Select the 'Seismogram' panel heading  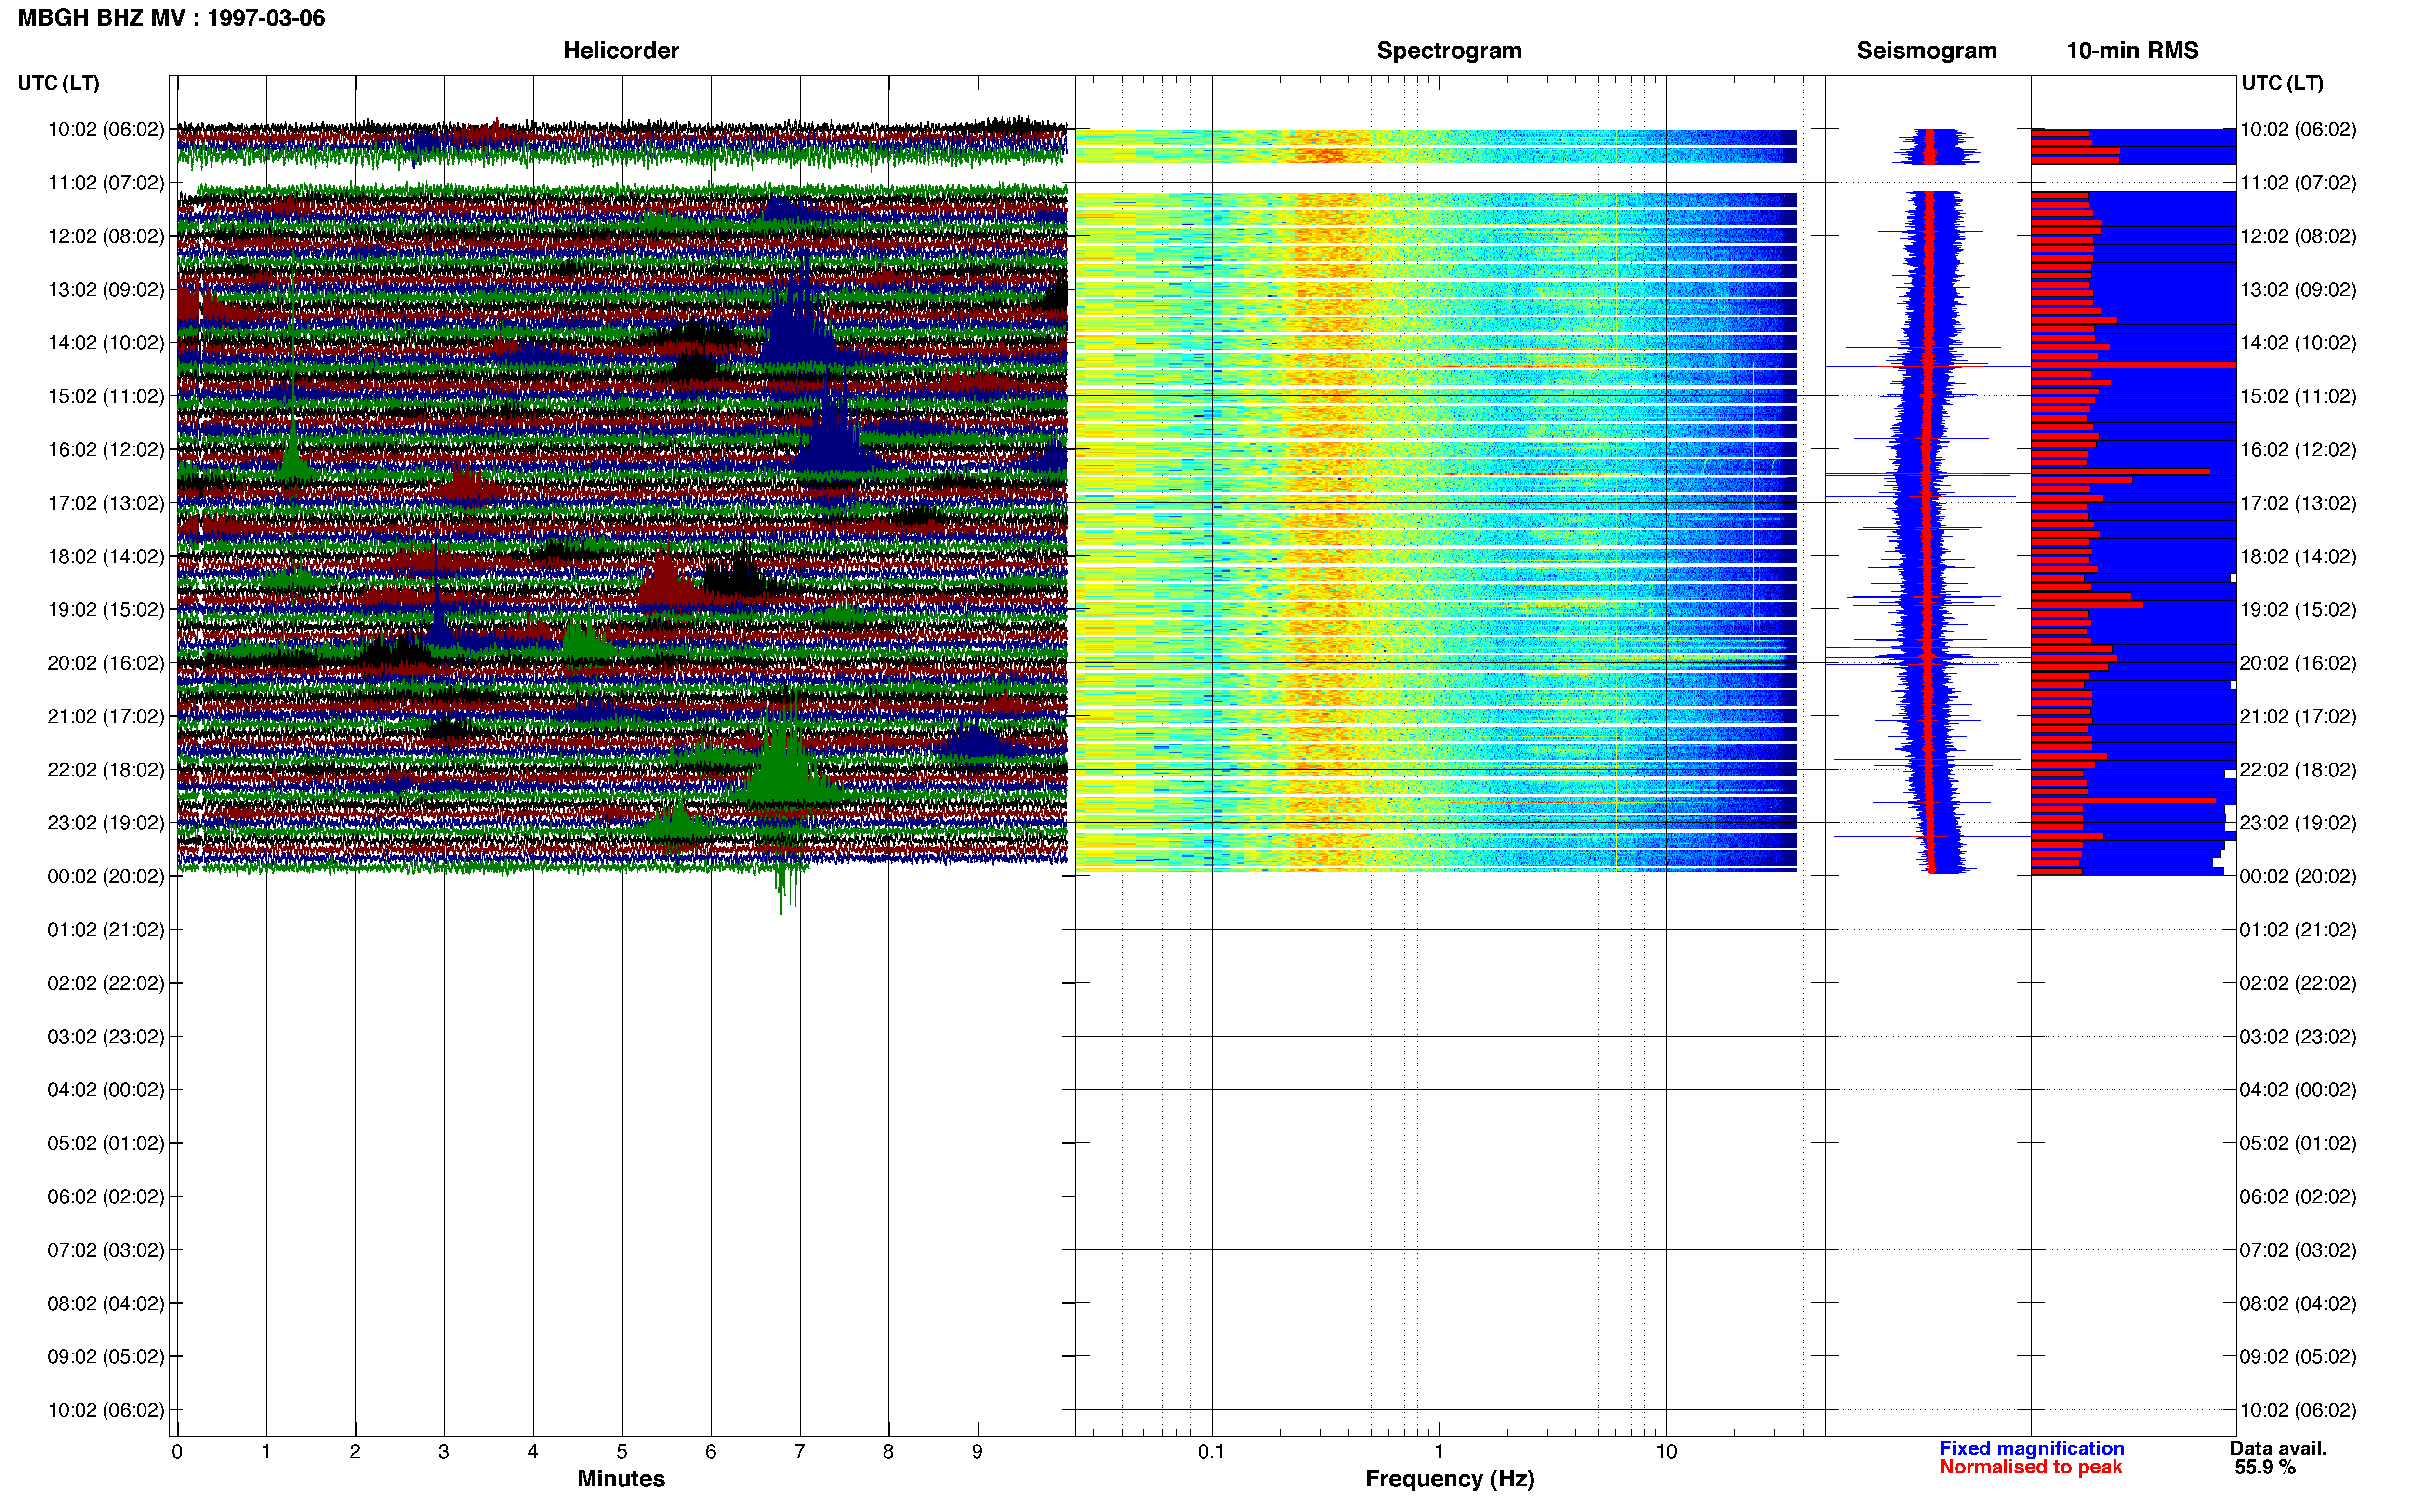pos(1927,50)
